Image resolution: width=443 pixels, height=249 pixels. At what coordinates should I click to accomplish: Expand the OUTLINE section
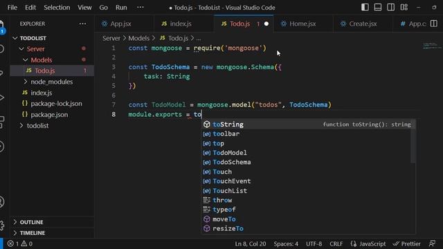pos(53,222)
